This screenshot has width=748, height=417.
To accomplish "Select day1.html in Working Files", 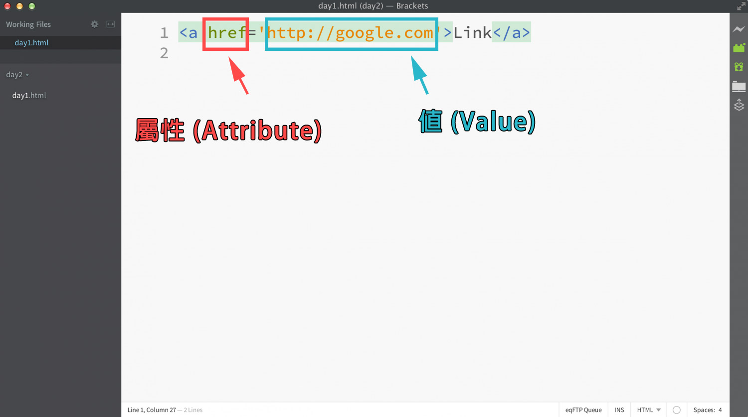I will pos(31,43).
